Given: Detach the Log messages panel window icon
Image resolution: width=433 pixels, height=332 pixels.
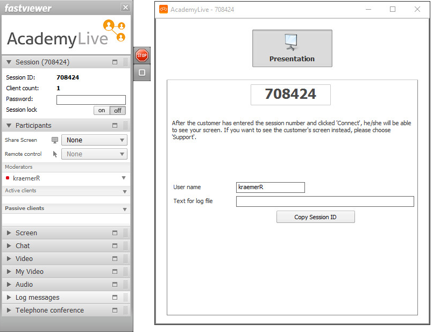Looking at the screenshot, I should pyautogui.click(x=115, y=298).
